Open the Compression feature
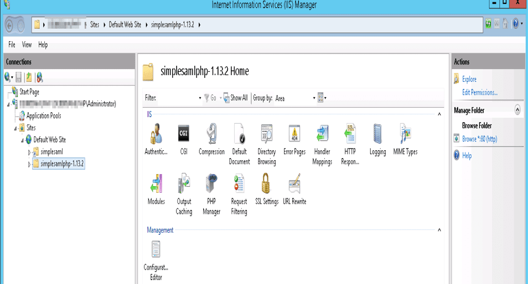 point(211,134)
